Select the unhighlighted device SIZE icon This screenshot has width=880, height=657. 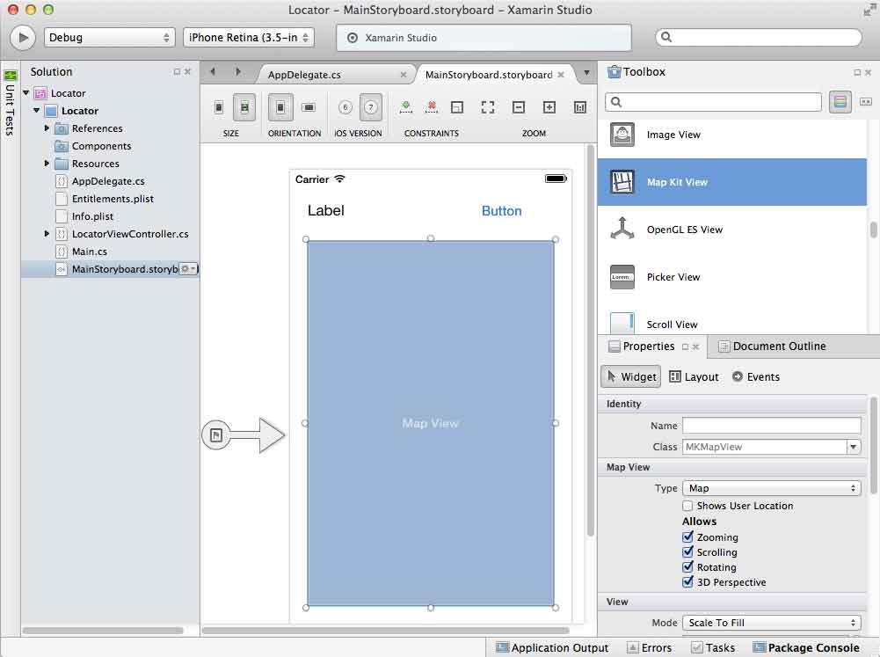coord(219,107)
